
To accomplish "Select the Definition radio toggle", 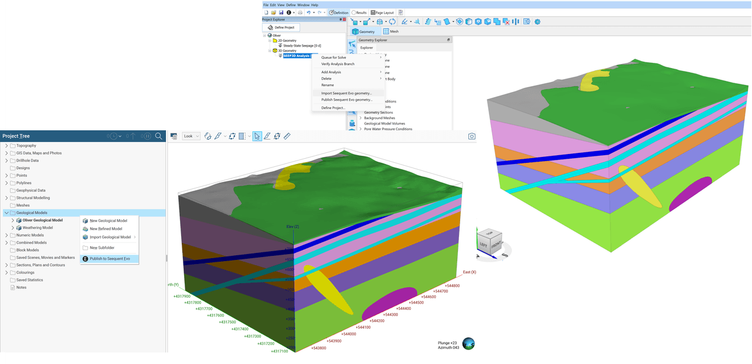I will click(339, 12).
